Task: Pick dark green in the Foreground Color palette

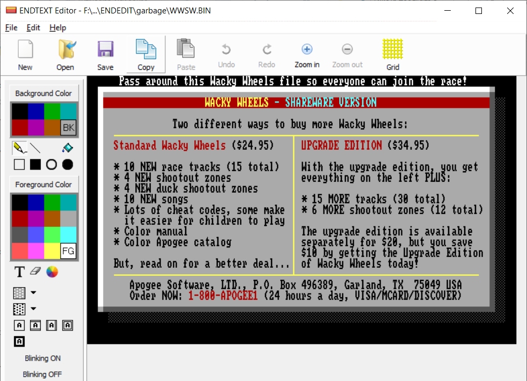Action: coord(52,203)
